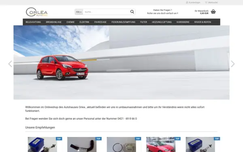Image resolution: width=243 pixels, height=152 pixels.
Task: Click 'Rufen sie uns doch einfach an' text
Action: (162, 13)
